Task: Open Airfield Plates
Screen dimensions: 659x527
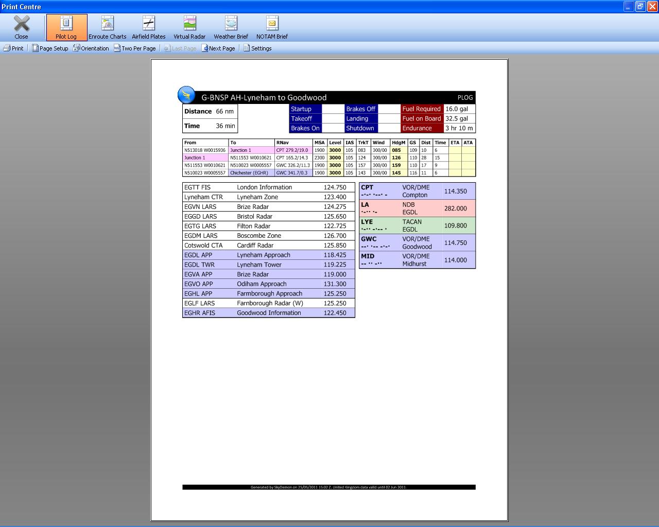Action: click(x=148, y=24)
